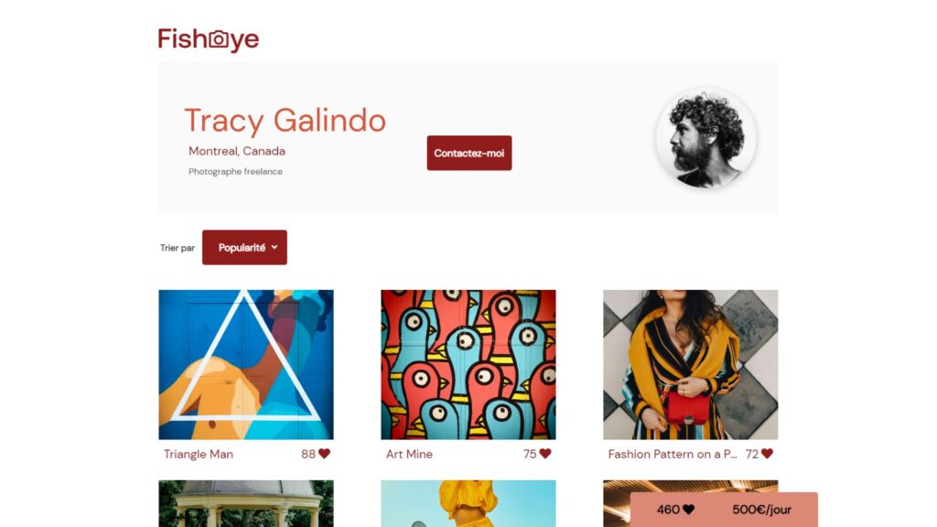937x527 pixels.
Task: Toggle heart on Fashion Pattern photo
Action: click(x=767, y=454)
